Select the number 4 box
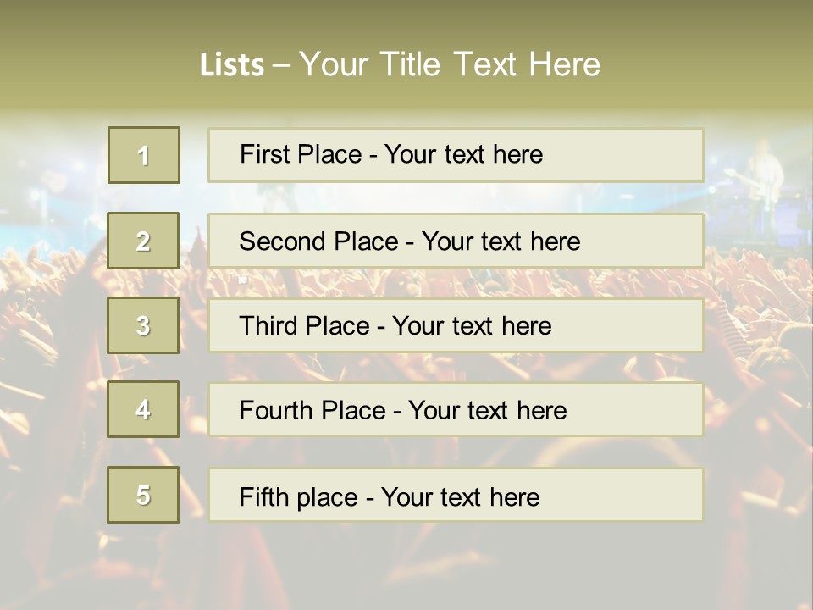 click(144, 409)
